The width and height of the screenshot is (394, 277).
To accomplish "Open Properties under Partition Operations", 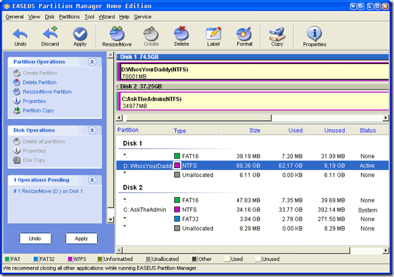I will (30, 101).
